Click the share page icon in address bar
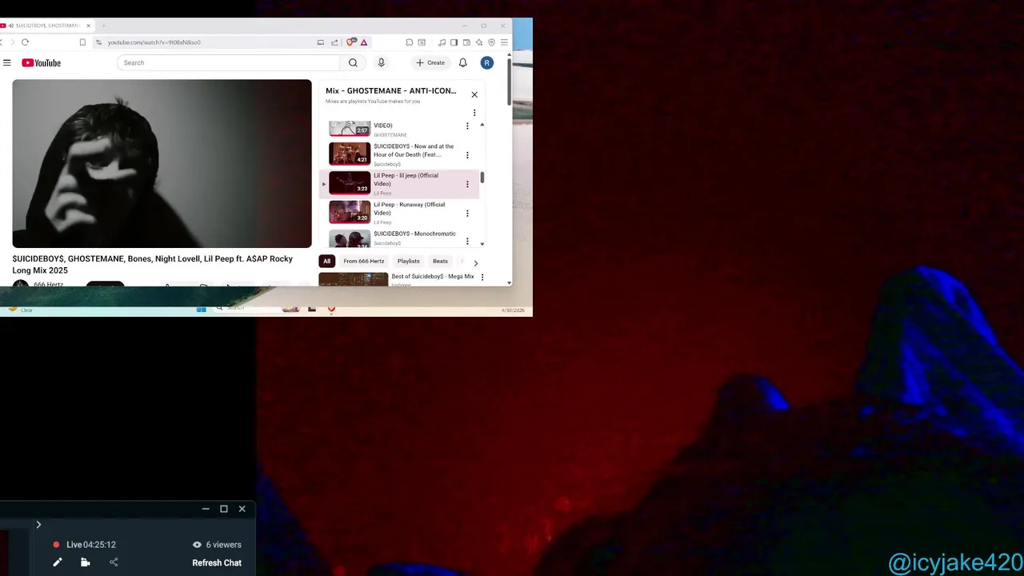 point(334,42)
